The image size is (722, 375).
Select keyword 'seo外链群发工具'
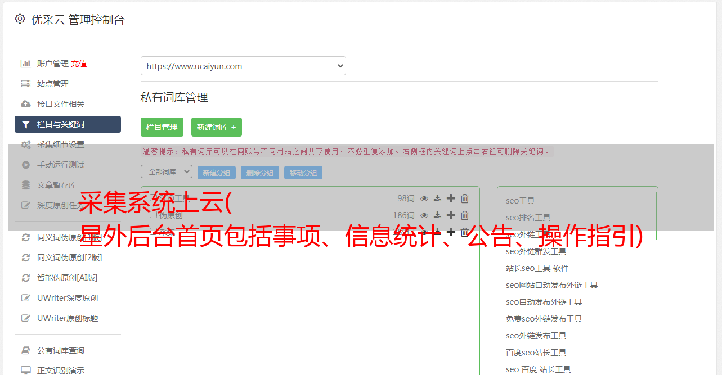[536, 251]
